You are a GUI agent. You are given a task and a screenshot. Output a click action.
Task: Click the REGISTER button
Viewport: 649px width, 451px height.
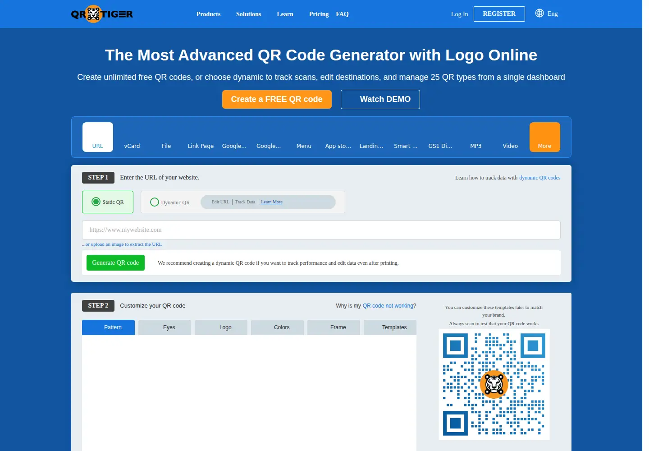click(499, 14)
